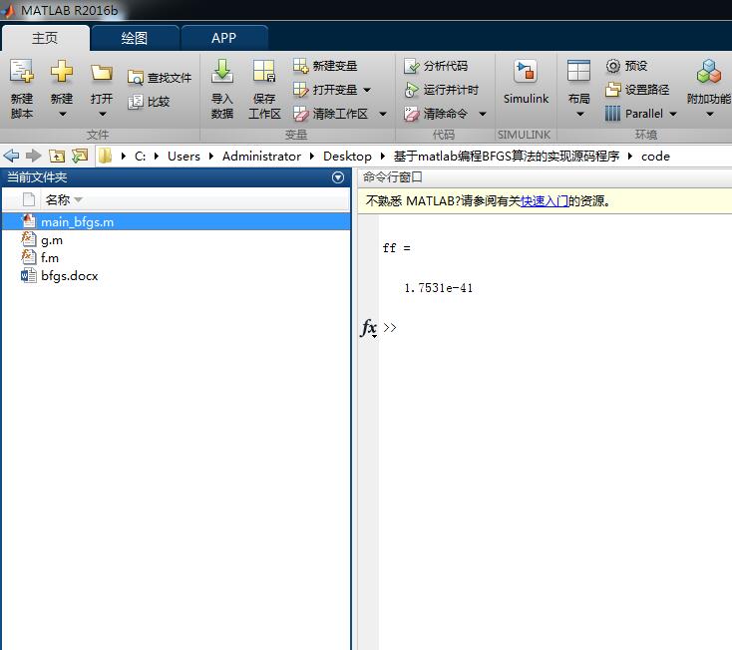Click the C: path segment

click(x=140, y=156)
